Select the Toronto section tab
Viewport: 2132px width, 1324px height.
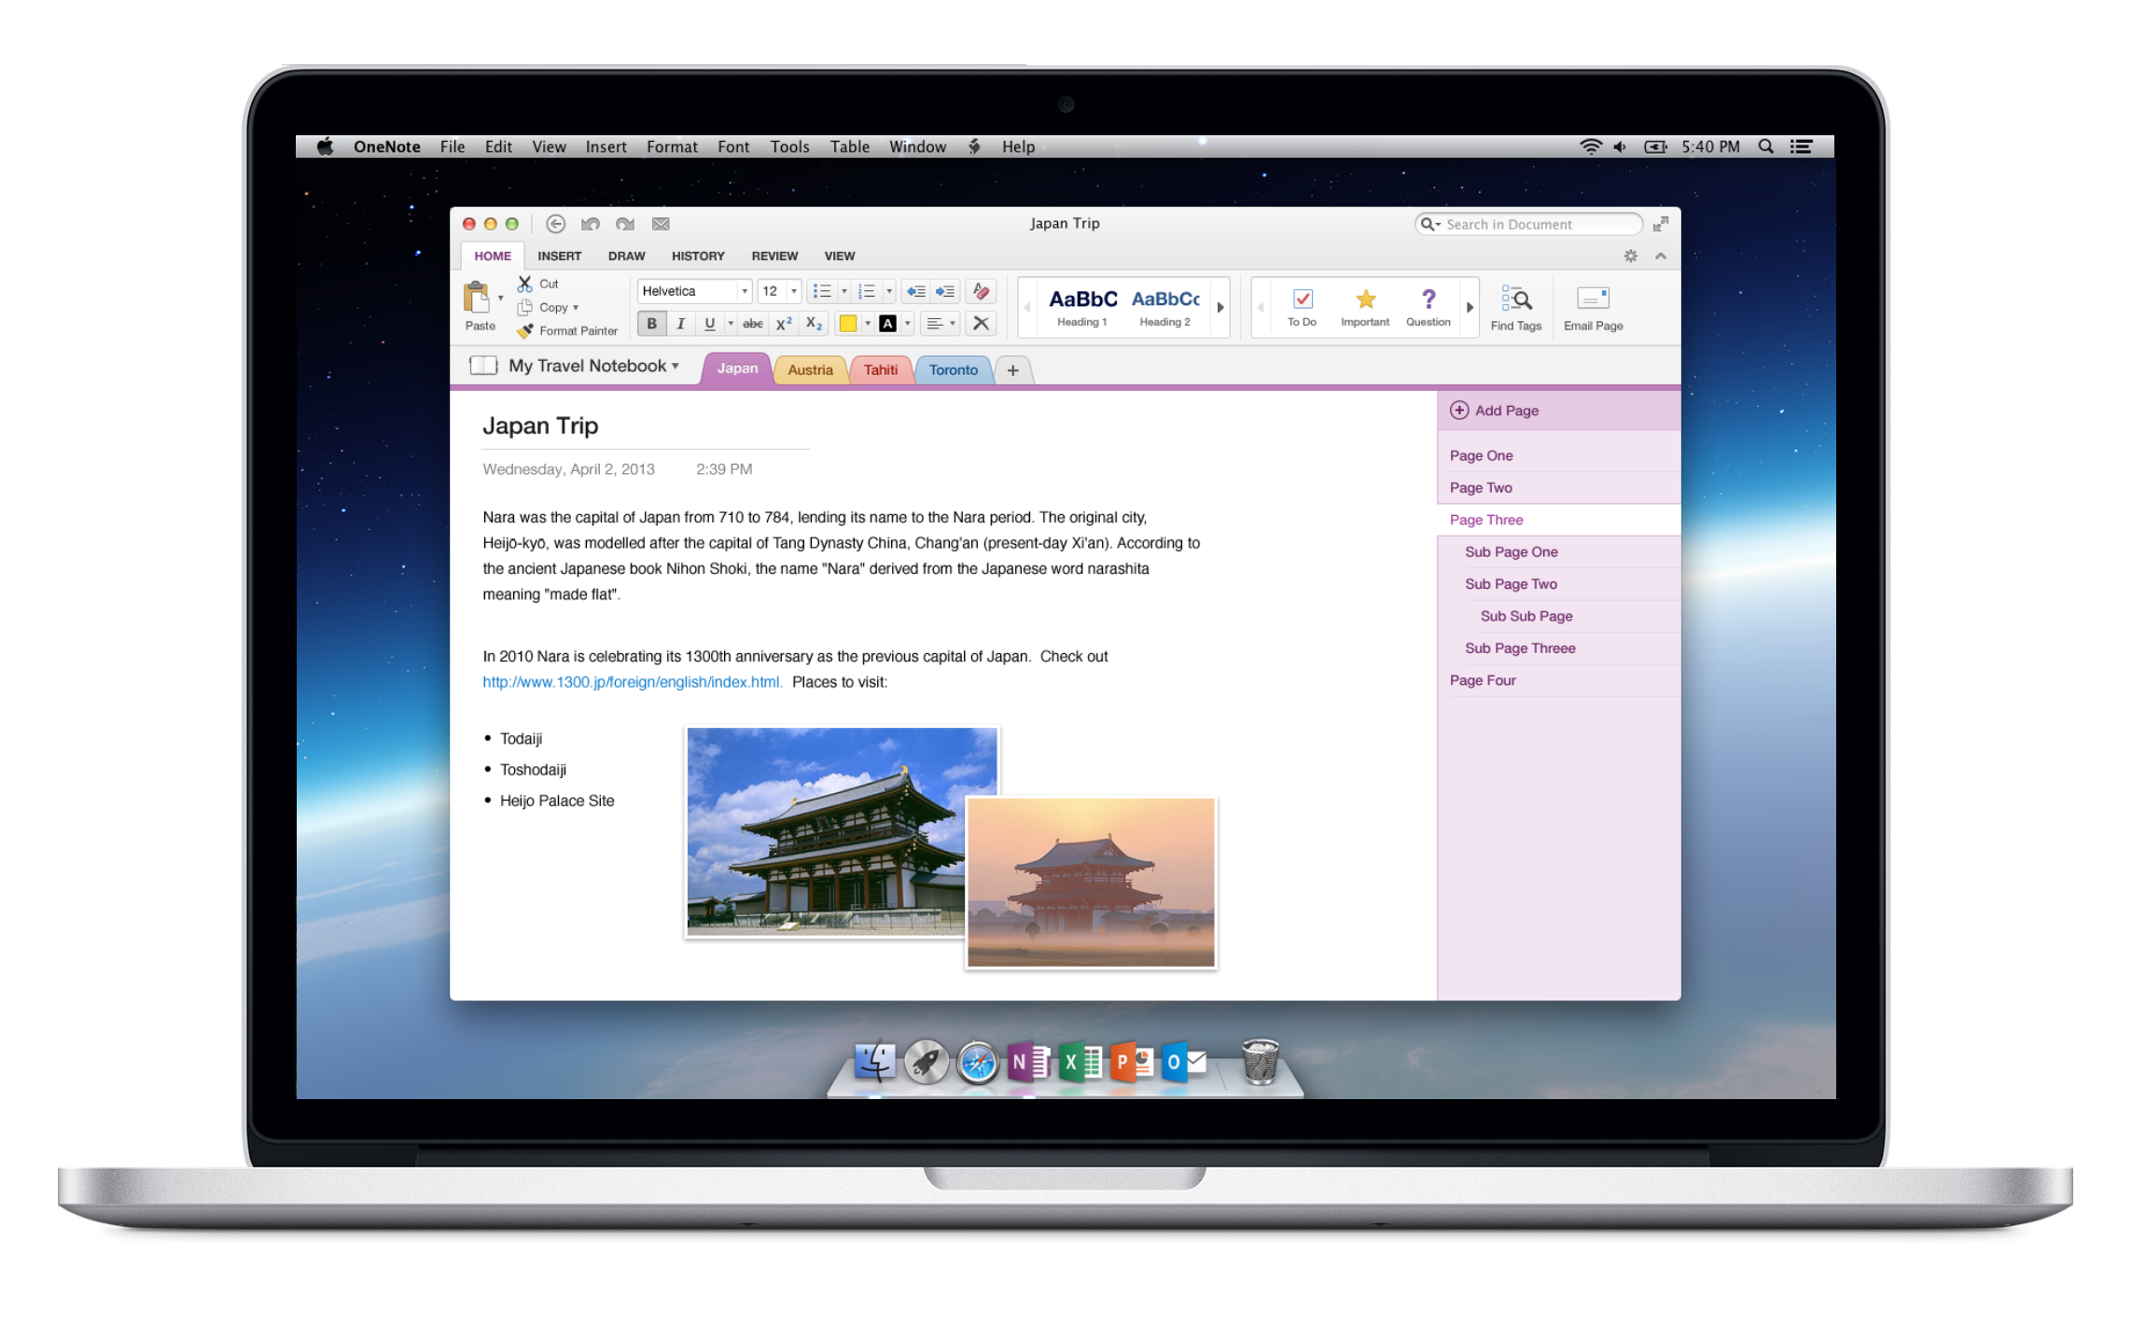pos(953,369)
